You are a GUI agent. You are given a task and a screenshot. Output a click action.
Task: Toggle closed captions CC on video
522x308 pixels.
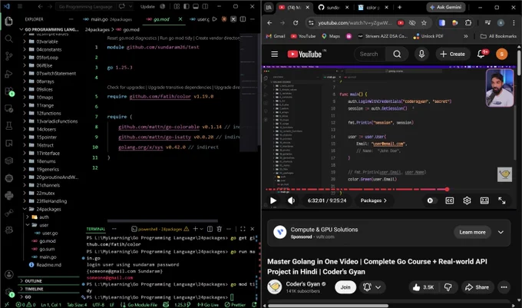point(449,200)
